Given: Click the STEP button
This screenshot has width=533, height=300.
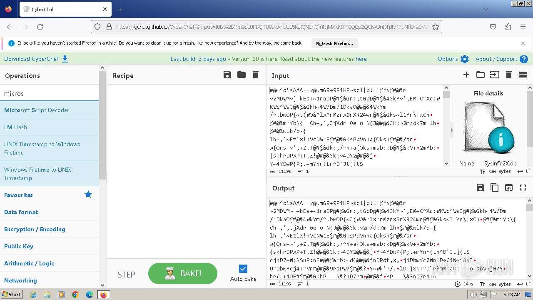Looking at the screenshot, I should point(126,274).
